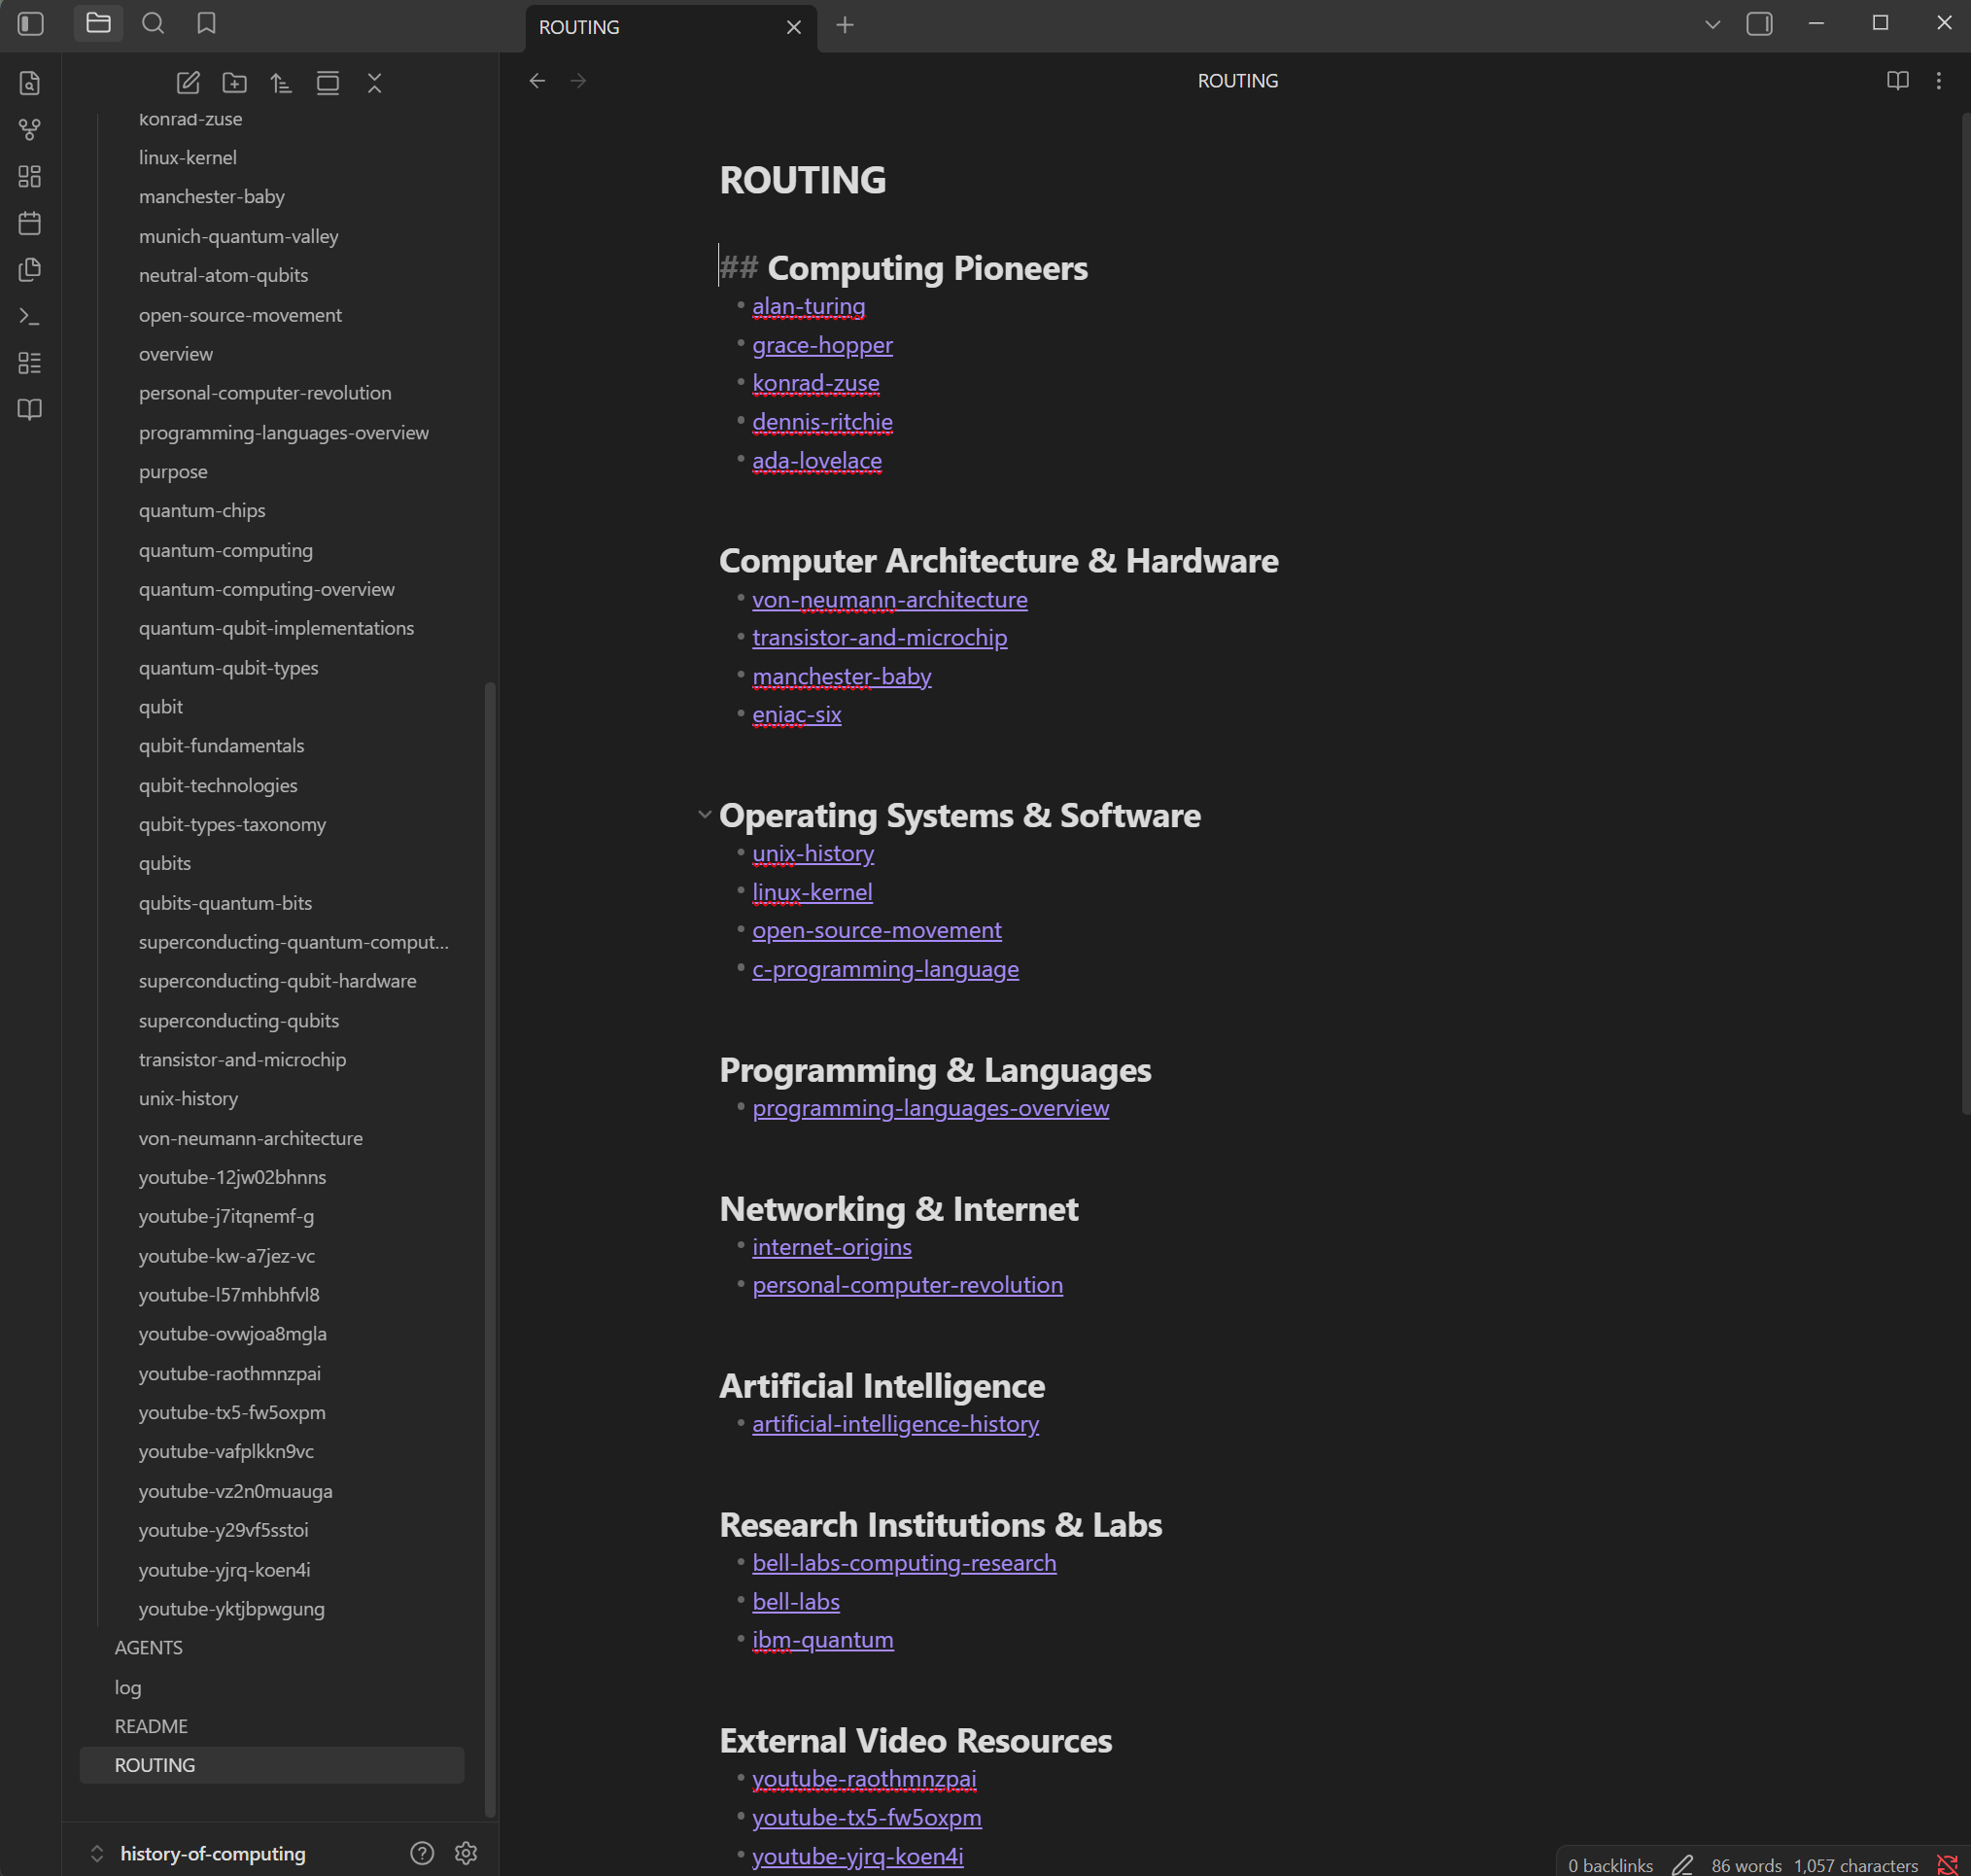This screenshot has width=1971, height=1876.
Task: Collapse all folders icon
Action: tap(375, 83)
